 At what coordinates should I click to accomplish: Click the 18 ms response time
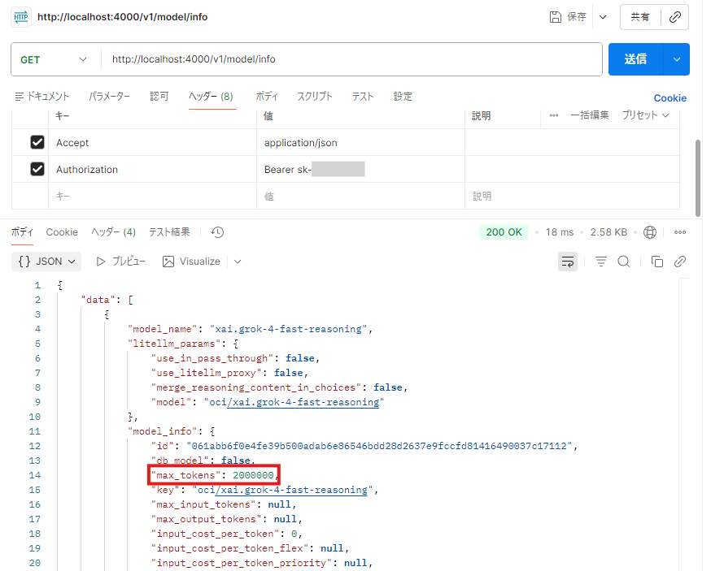tap(560, 232)
